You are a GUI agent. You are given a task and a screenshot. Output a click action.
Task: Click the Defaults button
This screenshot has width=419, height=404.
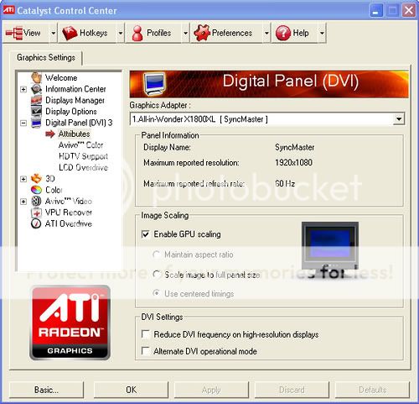tap(372, 390)
